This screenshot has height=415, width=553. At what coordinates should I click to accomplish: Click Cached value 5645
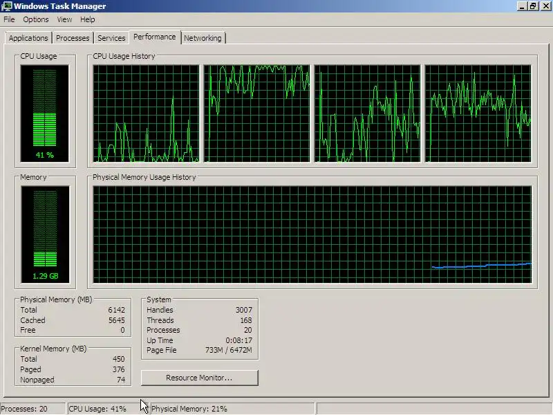point(116,320)
